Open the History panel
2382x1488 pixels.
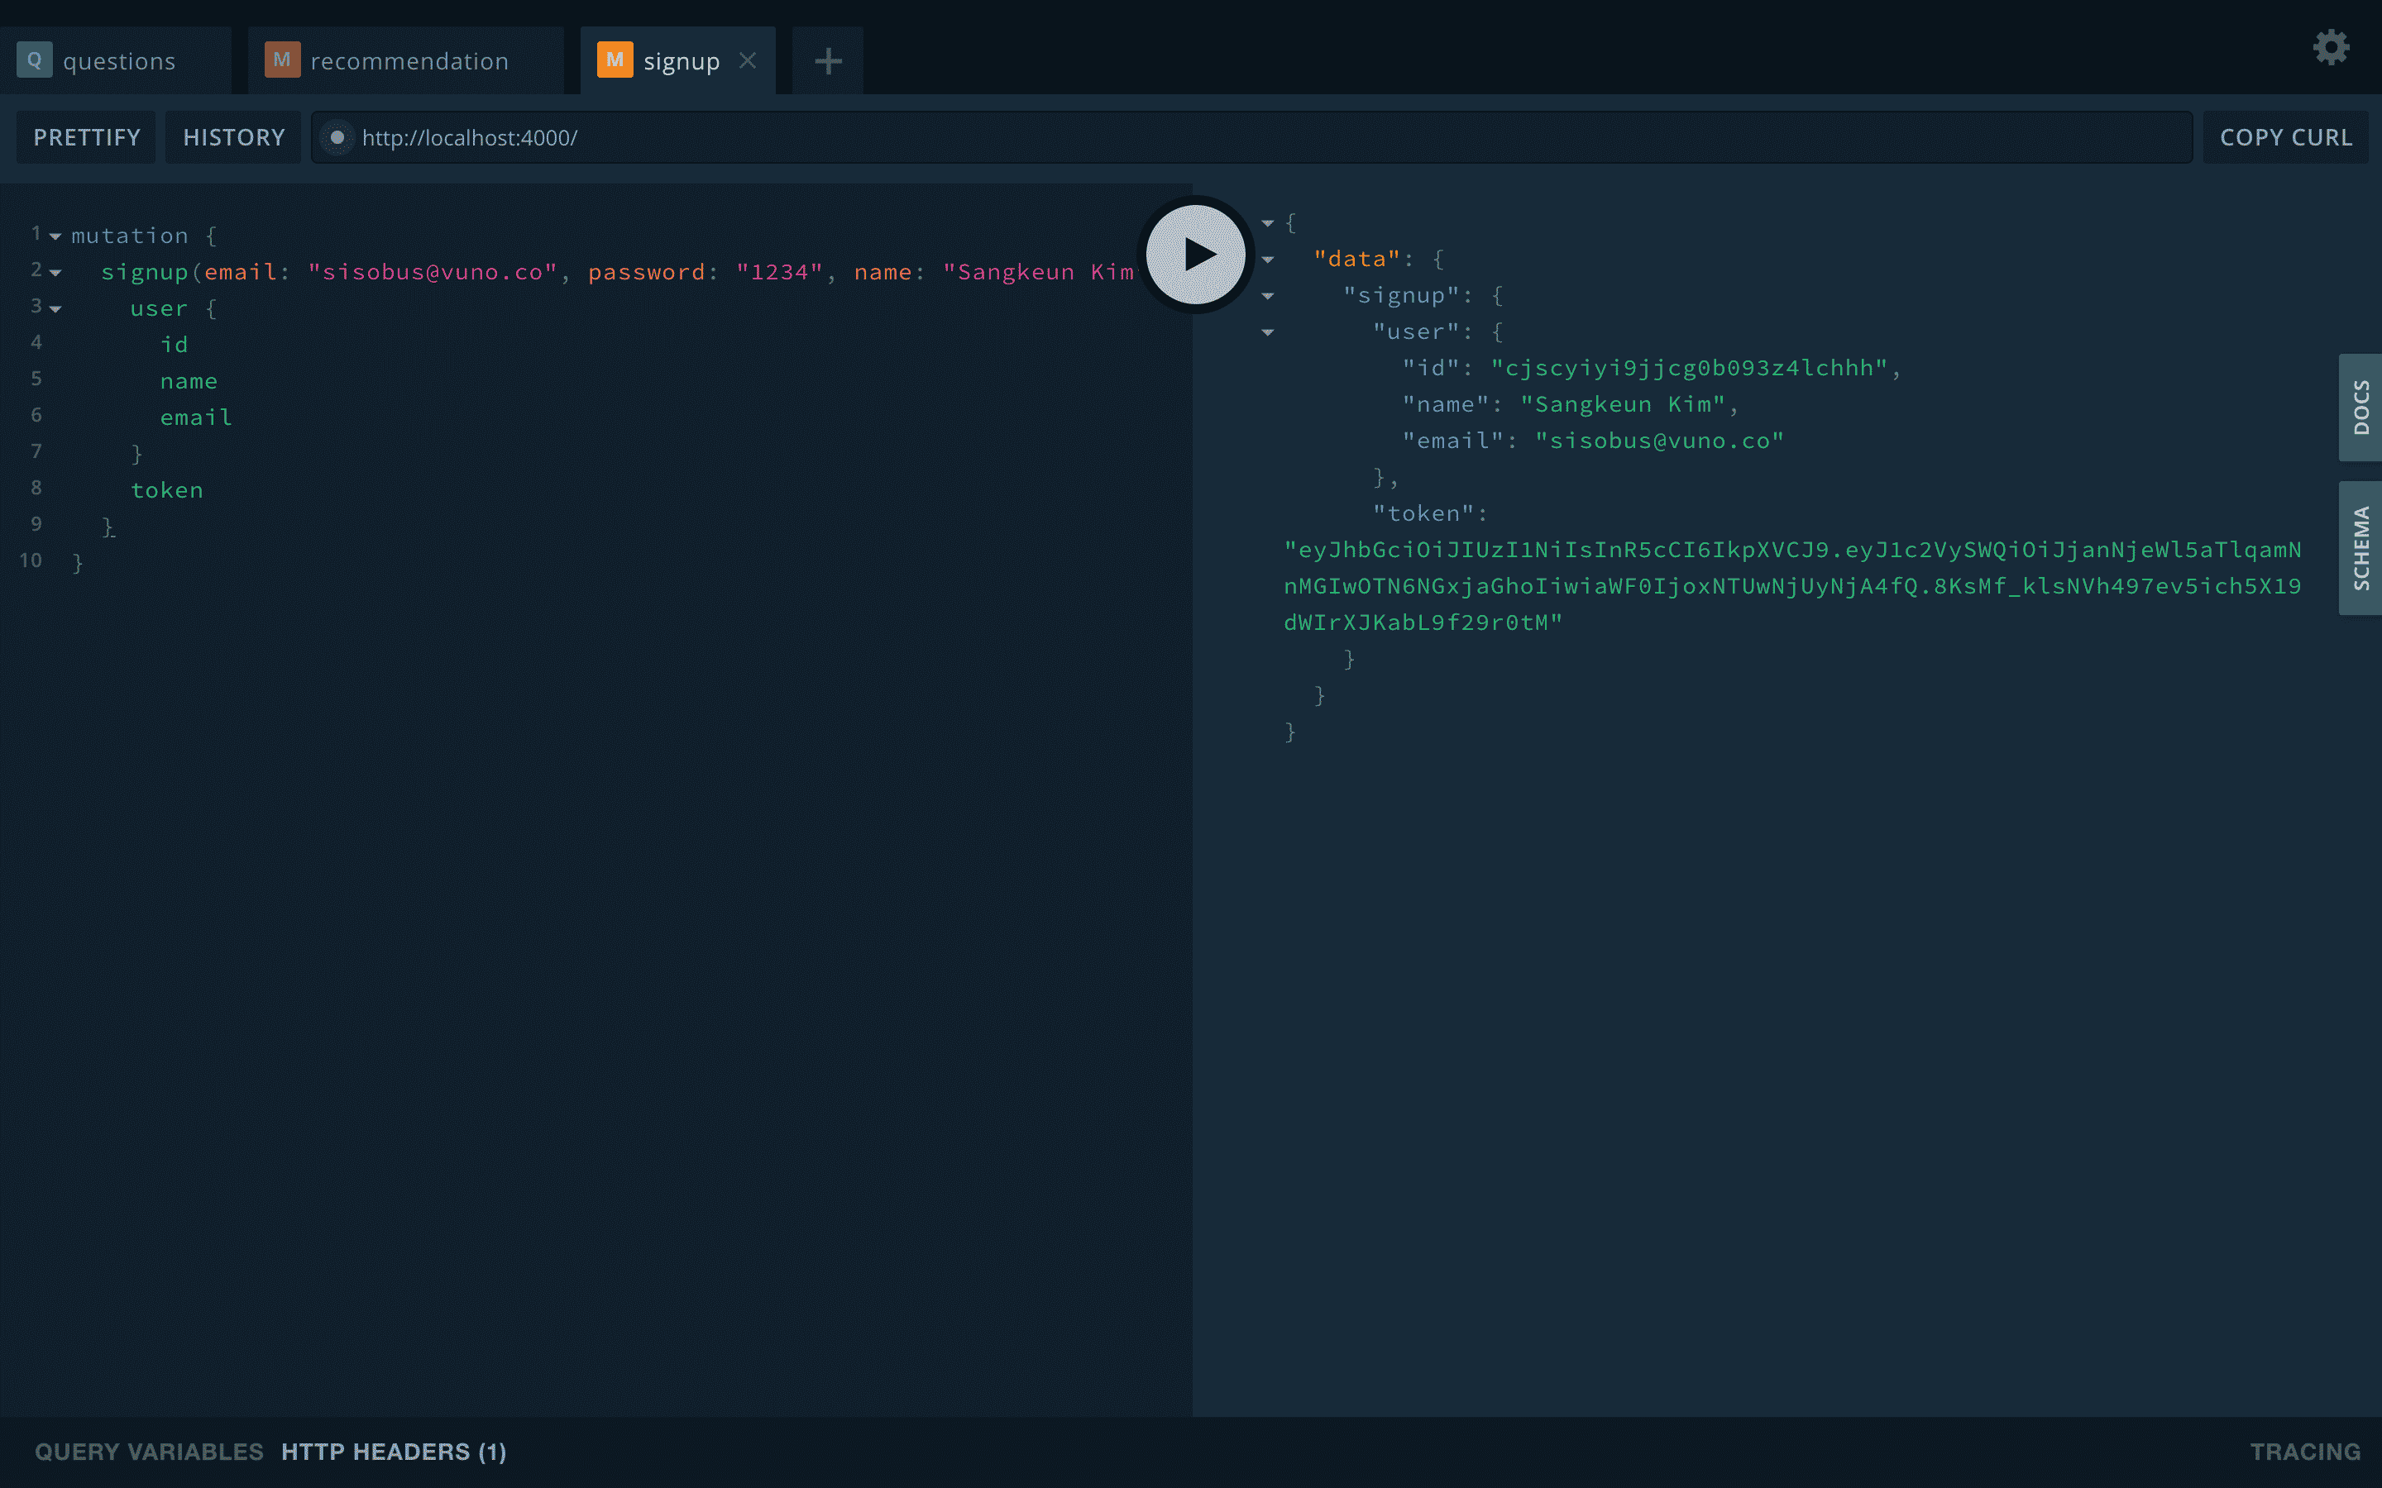(233, 138)
